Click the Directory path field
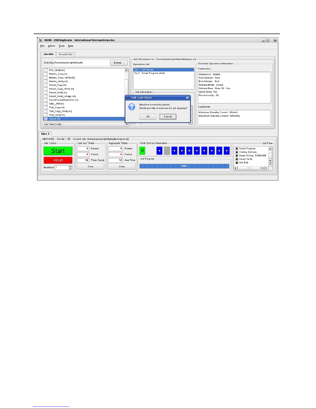The image size is (316, 409). click(x=82, y=63)
